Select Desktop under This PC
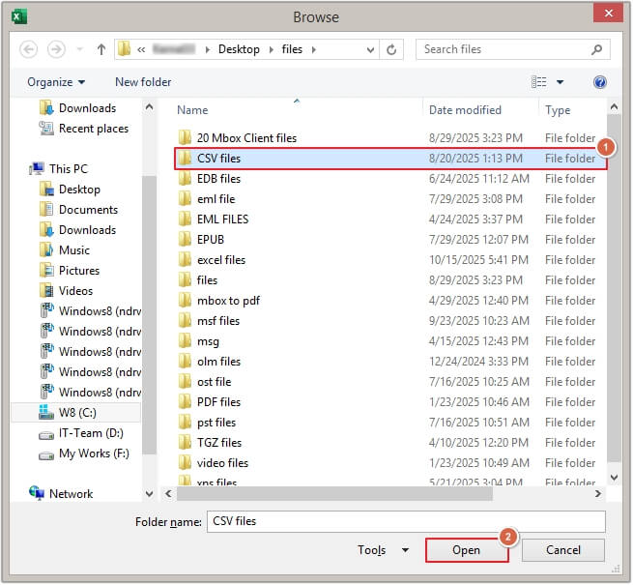The width and height of the screenshot is (633, 585). 70,190
